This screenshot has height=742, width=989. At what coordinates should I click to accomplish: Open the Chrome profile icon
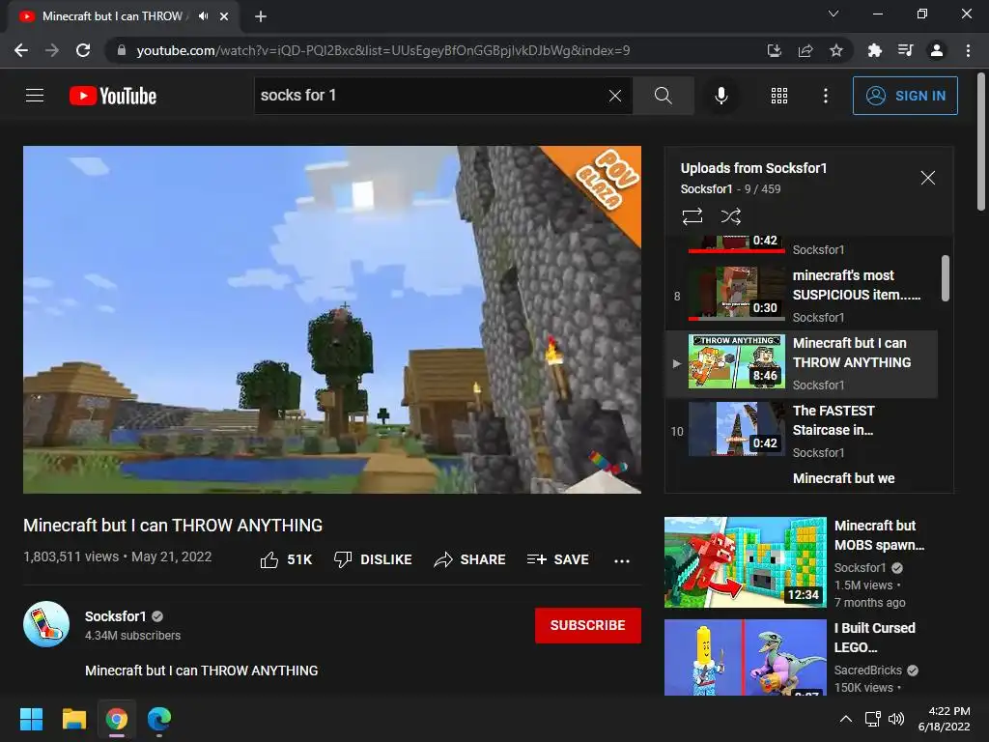937,50
